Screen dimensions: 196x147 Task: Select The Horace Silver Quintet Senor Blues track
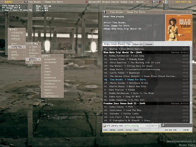point(146,76)
